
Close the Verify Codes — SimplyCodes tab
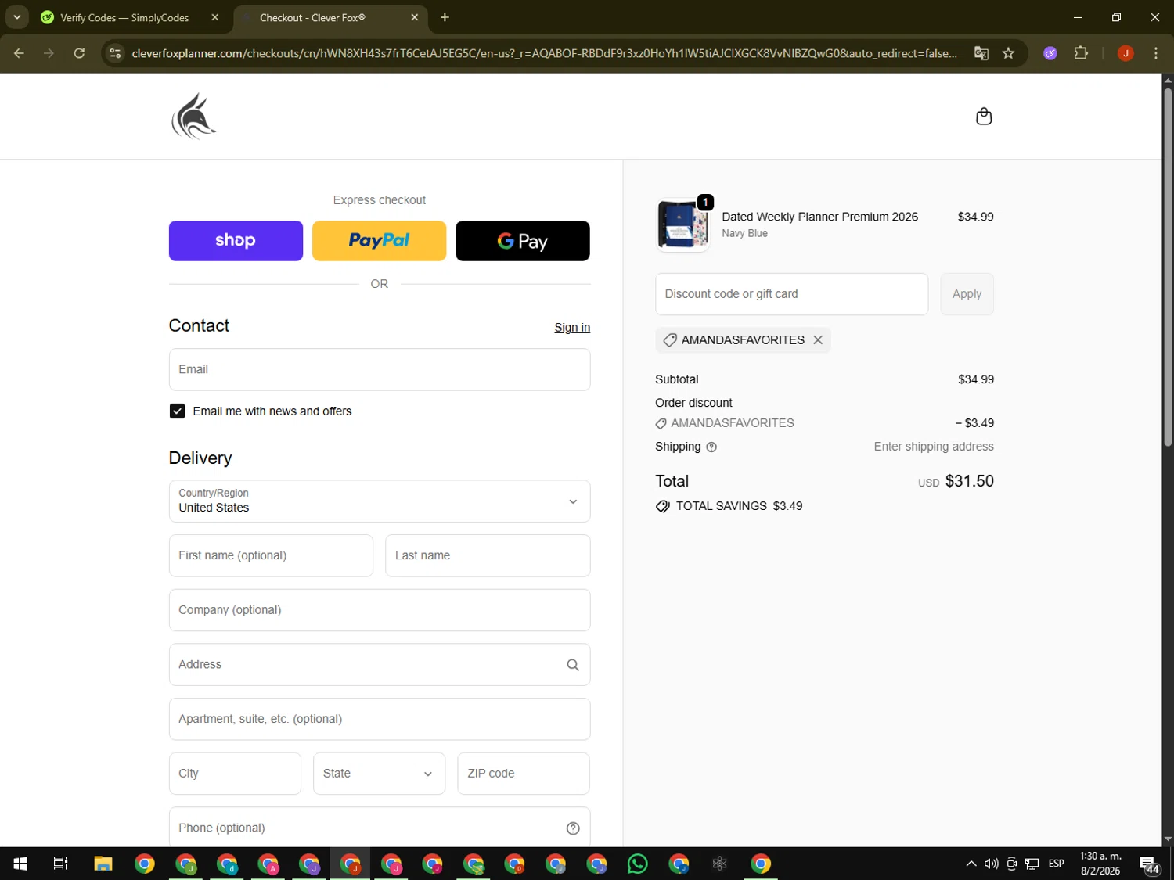coord(215,17)
